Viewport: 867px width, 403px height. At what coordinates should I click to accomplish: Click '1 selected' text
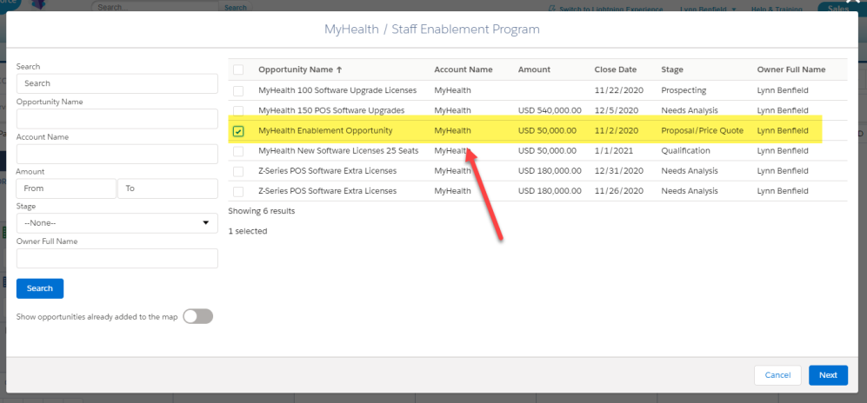coord(248,231)
